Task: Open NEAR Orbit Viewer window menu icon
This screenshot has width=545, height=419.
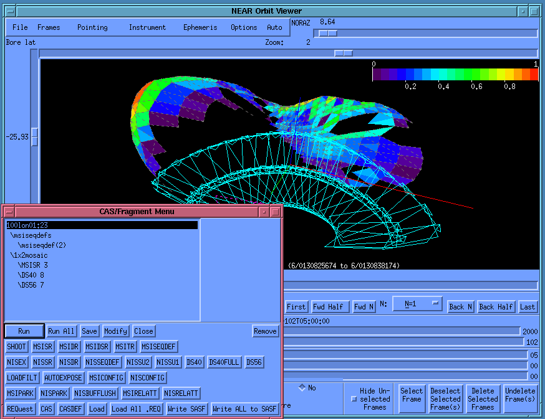Action: [11, 11]
